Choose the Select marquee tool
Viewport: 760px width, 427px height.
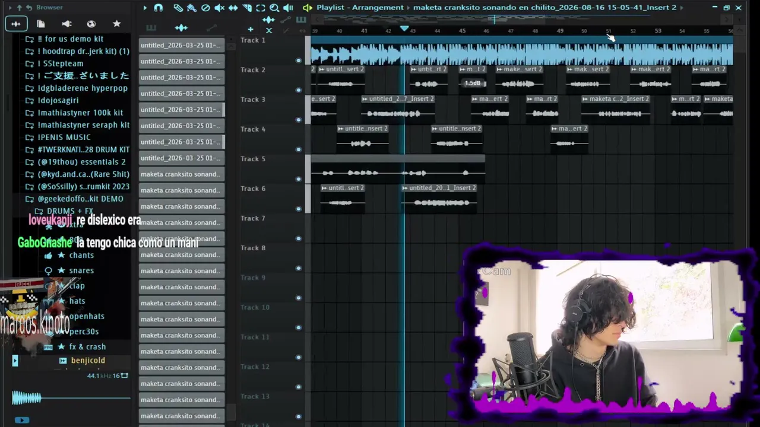tap(261, 8)
